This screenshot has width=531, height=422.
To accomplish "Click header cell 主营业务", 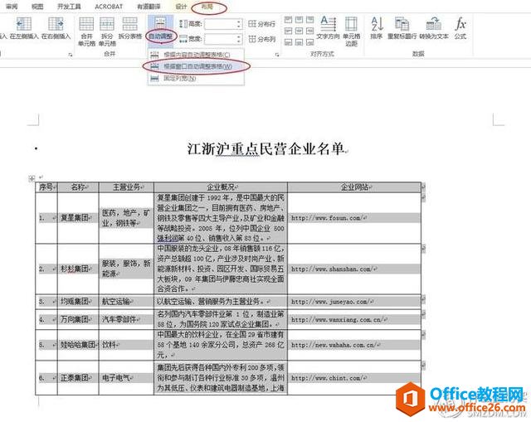I will click(x=126, y=187).
